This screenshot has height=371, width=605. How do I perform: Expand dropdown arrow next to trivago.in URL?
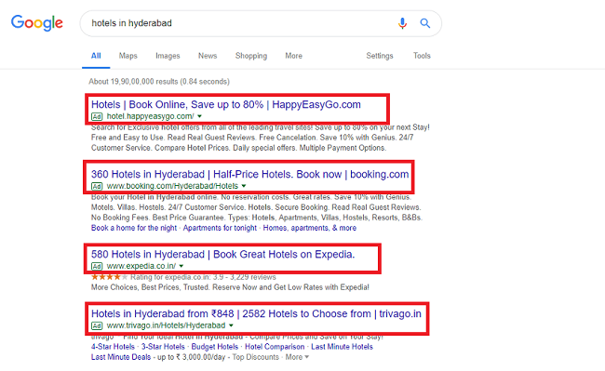coord(231,325)
